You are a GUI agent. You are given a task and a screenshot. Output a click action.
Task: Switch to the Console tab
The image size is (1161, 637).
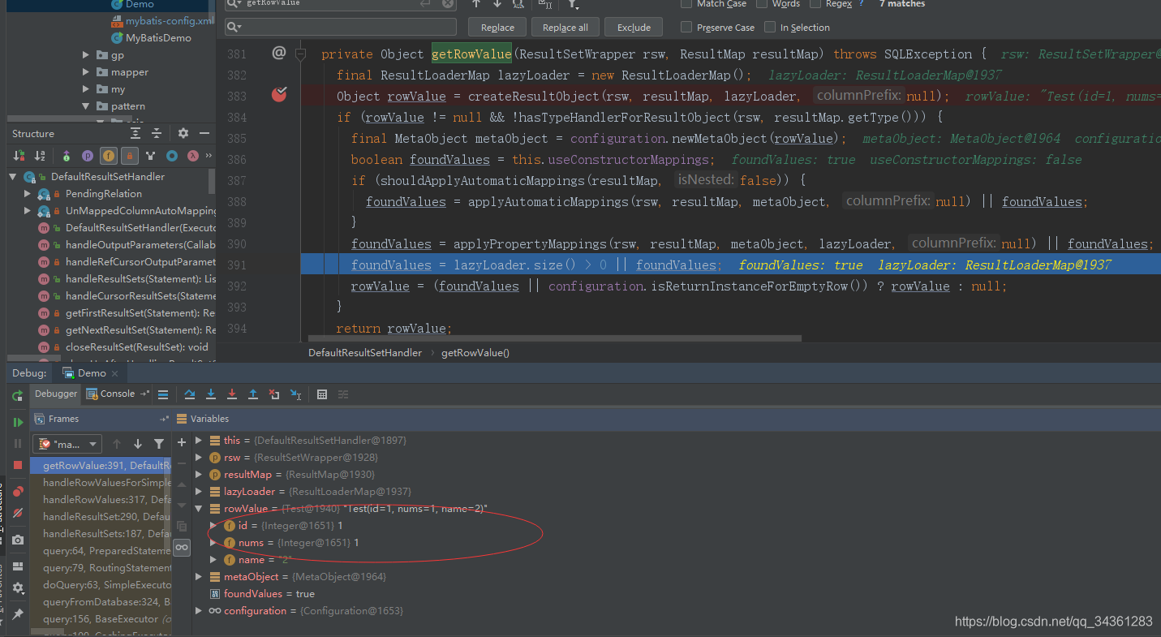(x=118, y=394)
